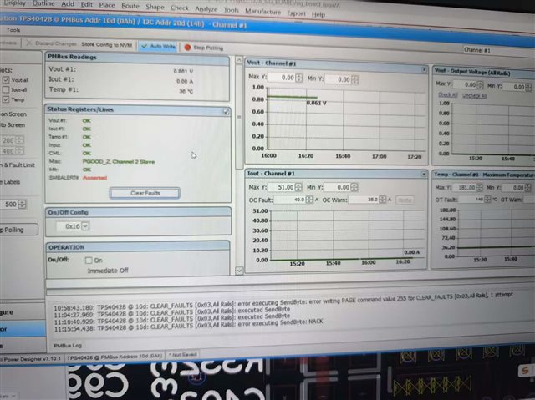
Task: Open the Shape menu
Action: [x=155, y=7]
